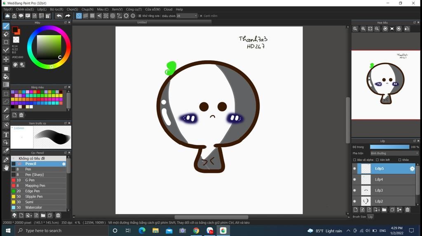
Task: Select the Brush tool in left toolbar
Action: point(6,26)
